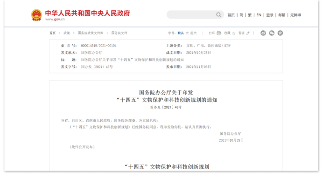
Task: Click 国办发〔2021〕43号 below the heading
Action: (166, 107)
